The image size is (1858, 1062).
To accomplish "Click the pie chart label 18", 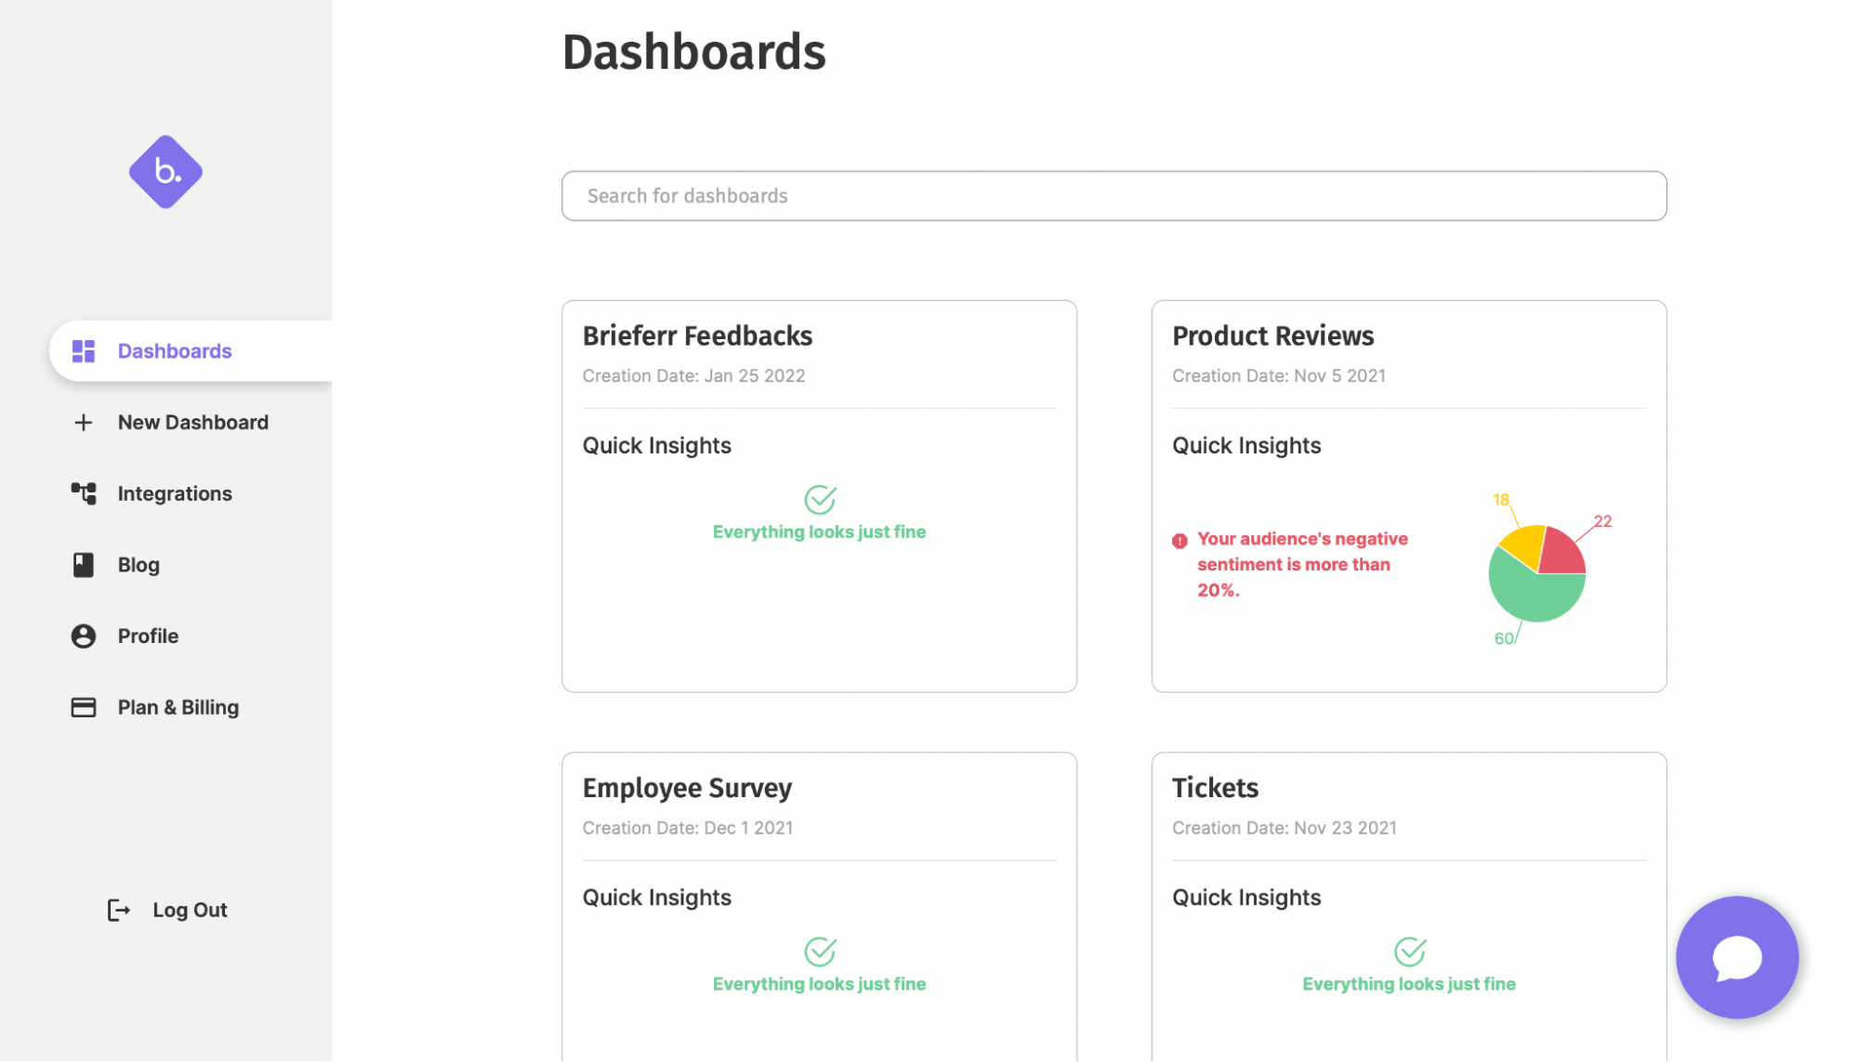I will 1501,500.
